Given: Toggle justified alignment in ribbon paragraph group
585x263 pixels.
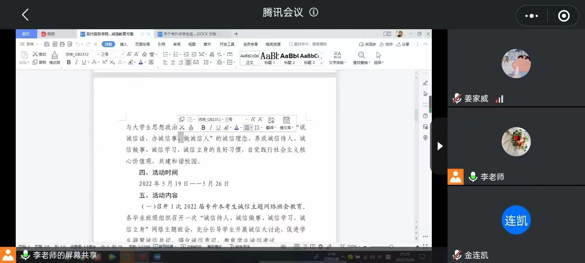Looking at the screenshot, I should [x=188, y=62].
